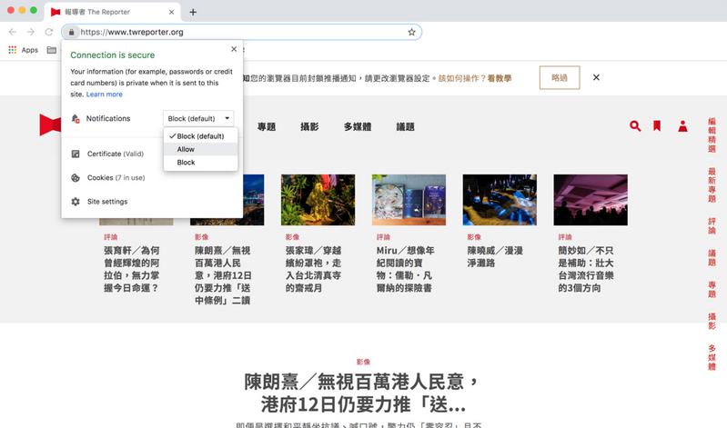Screen dimensions: 727x428
Task: Select the The Reporter tab
Action: [111, 12]
